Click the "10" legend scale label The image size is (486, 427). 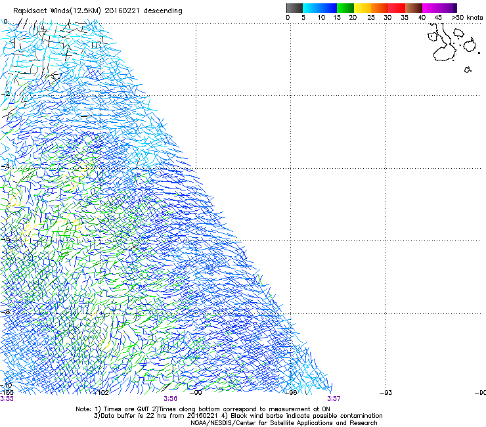(x=321, y=18)
